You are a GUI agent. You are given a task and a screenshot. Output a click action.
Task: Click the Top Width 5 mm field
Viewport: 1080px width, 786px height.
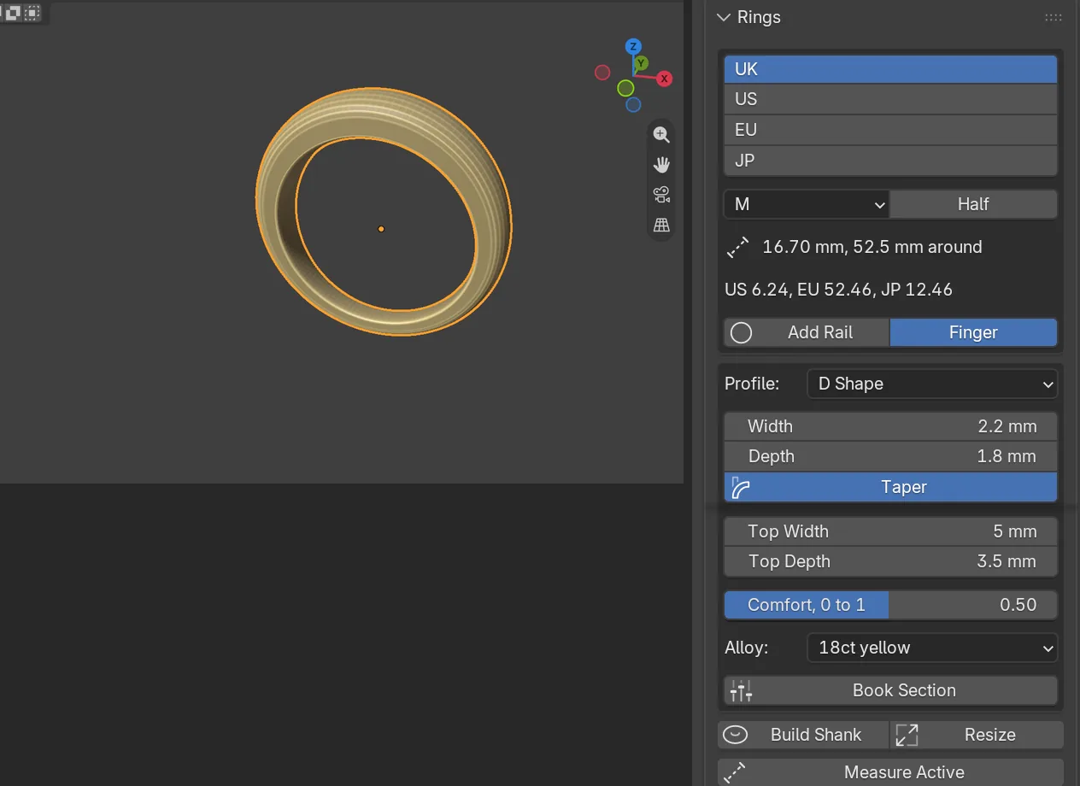coord(890,531)
